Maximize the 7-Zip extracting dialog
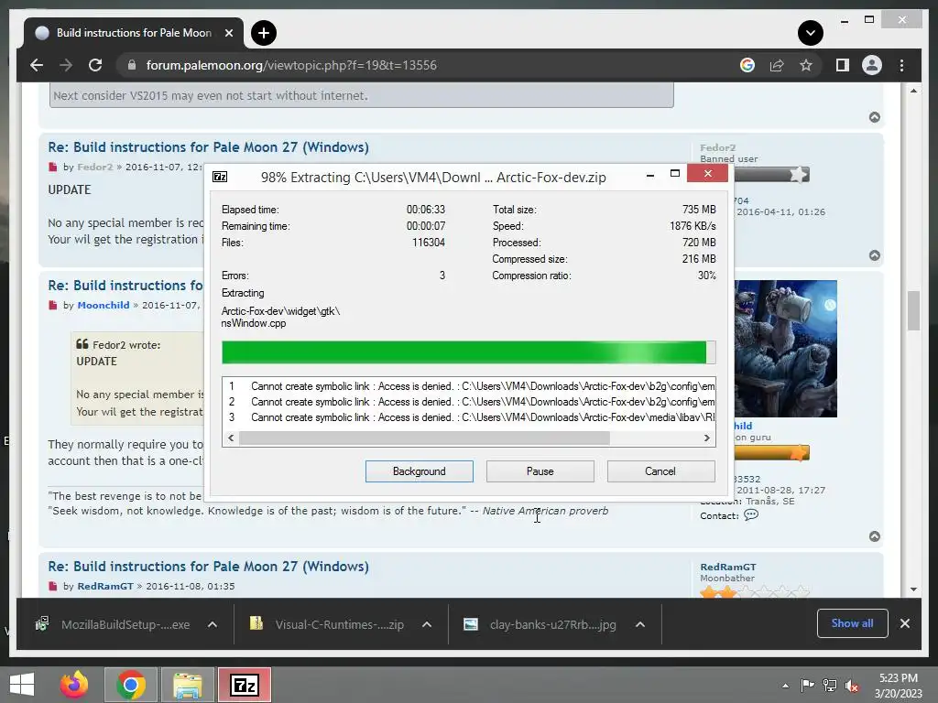 (675, 174)
